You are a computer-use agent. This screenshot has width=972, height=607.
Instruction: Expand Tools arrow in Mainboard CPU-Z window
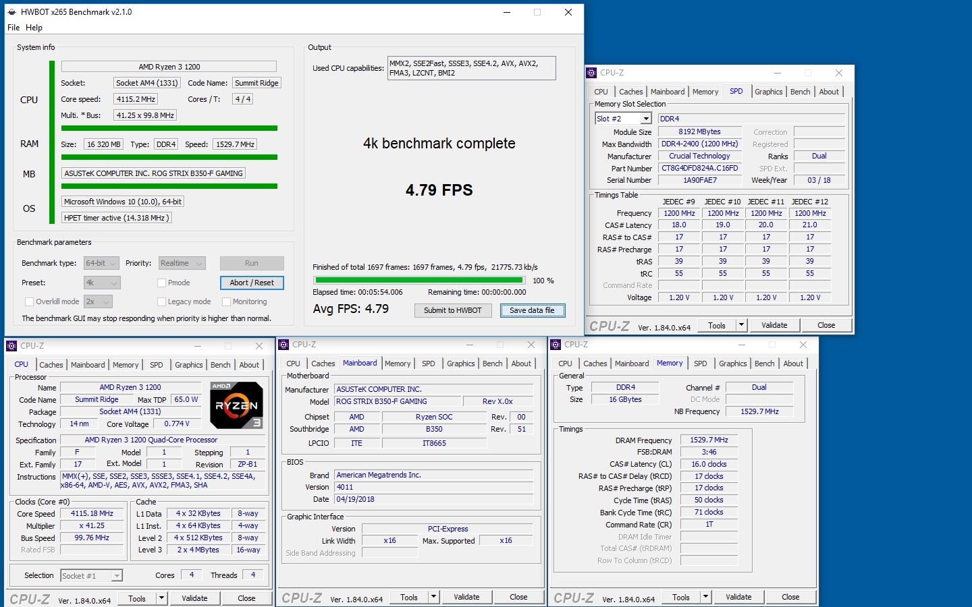(433, 597)
